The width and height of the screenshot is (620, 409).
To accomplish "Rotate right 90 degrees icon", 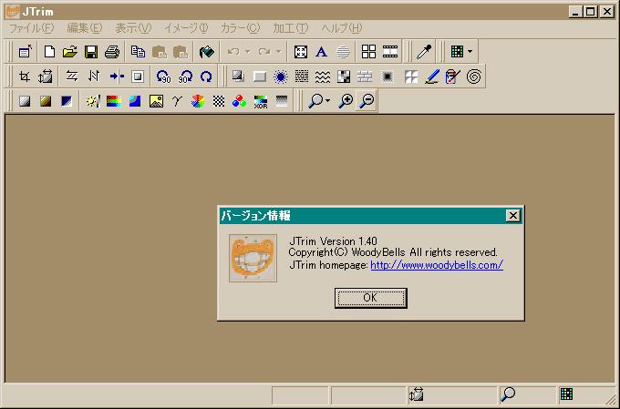I will tap(185, 77).
